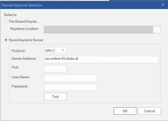Dismiss the dialog with the Cancel button
168x121 pixels.
pyautogui.click(x=149, y=111)
